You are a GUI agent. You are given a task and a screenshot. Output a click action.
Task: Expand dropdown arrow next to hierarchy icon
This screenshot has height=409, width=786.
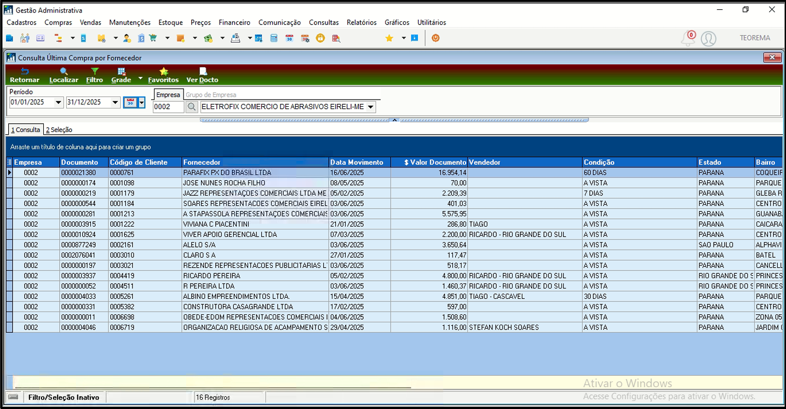[x=72, y=38]
